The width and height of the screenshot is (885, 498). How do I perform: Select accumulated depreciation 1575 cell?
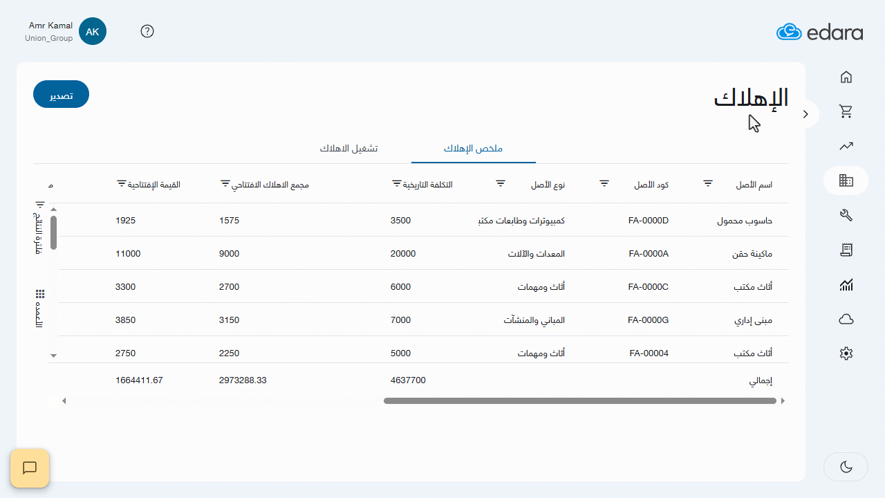coord(229,221)
